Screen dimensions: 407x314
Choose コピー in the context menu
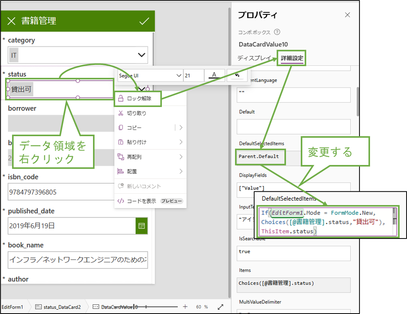(150, 128)
